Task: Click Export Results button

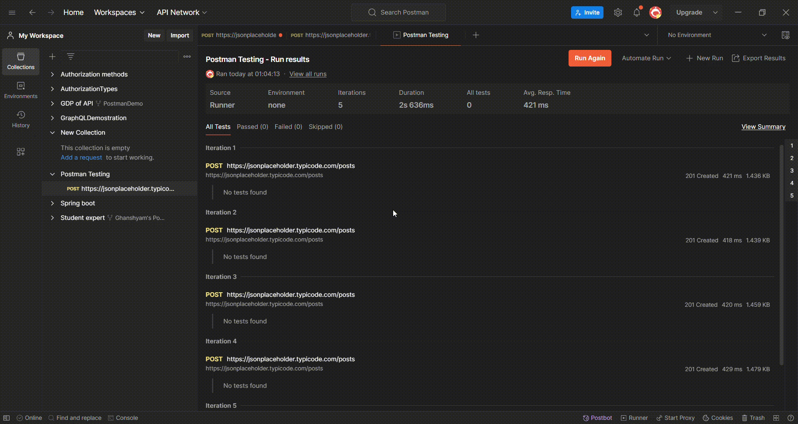Action: (x=759, y=58)
